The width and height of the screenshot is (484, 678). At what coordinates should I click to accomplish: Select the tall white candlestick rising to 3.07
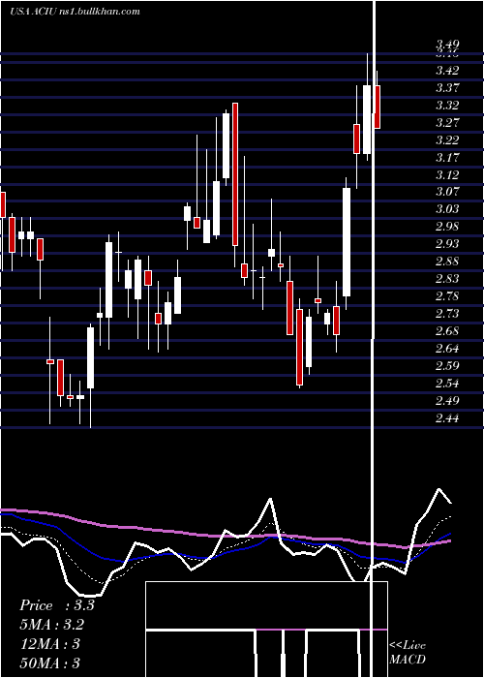click(x=347, y=242)
